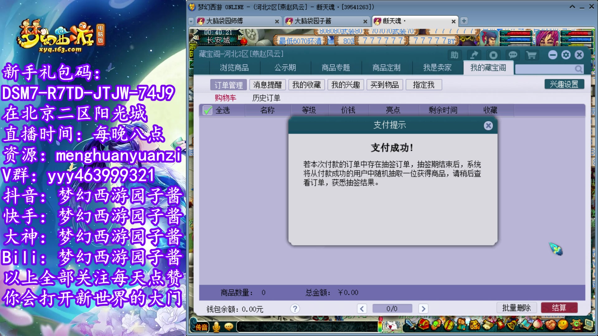This screenshot has width=598, height=336.
Task: Minimize the treasure pavilion panel
Action: tap(553, 55)
